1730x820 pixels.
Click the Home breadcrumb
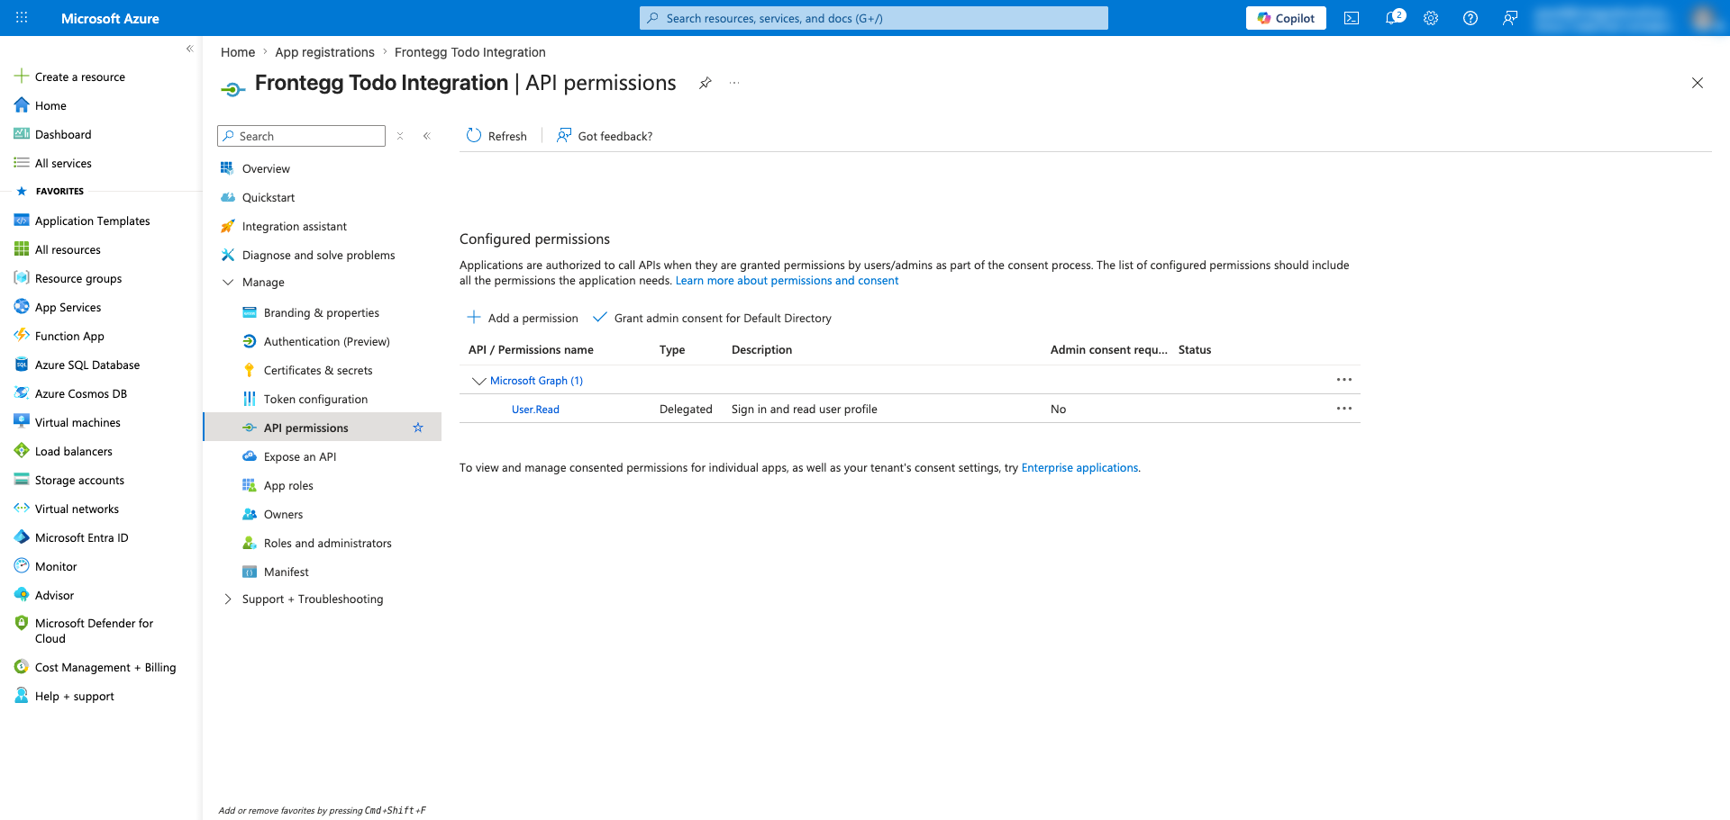coord(238,52)
